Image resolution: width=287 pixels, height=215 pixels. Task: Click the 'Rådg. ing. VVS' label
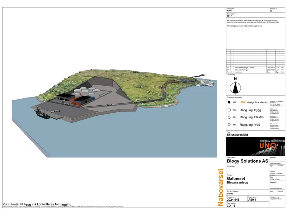250,125
